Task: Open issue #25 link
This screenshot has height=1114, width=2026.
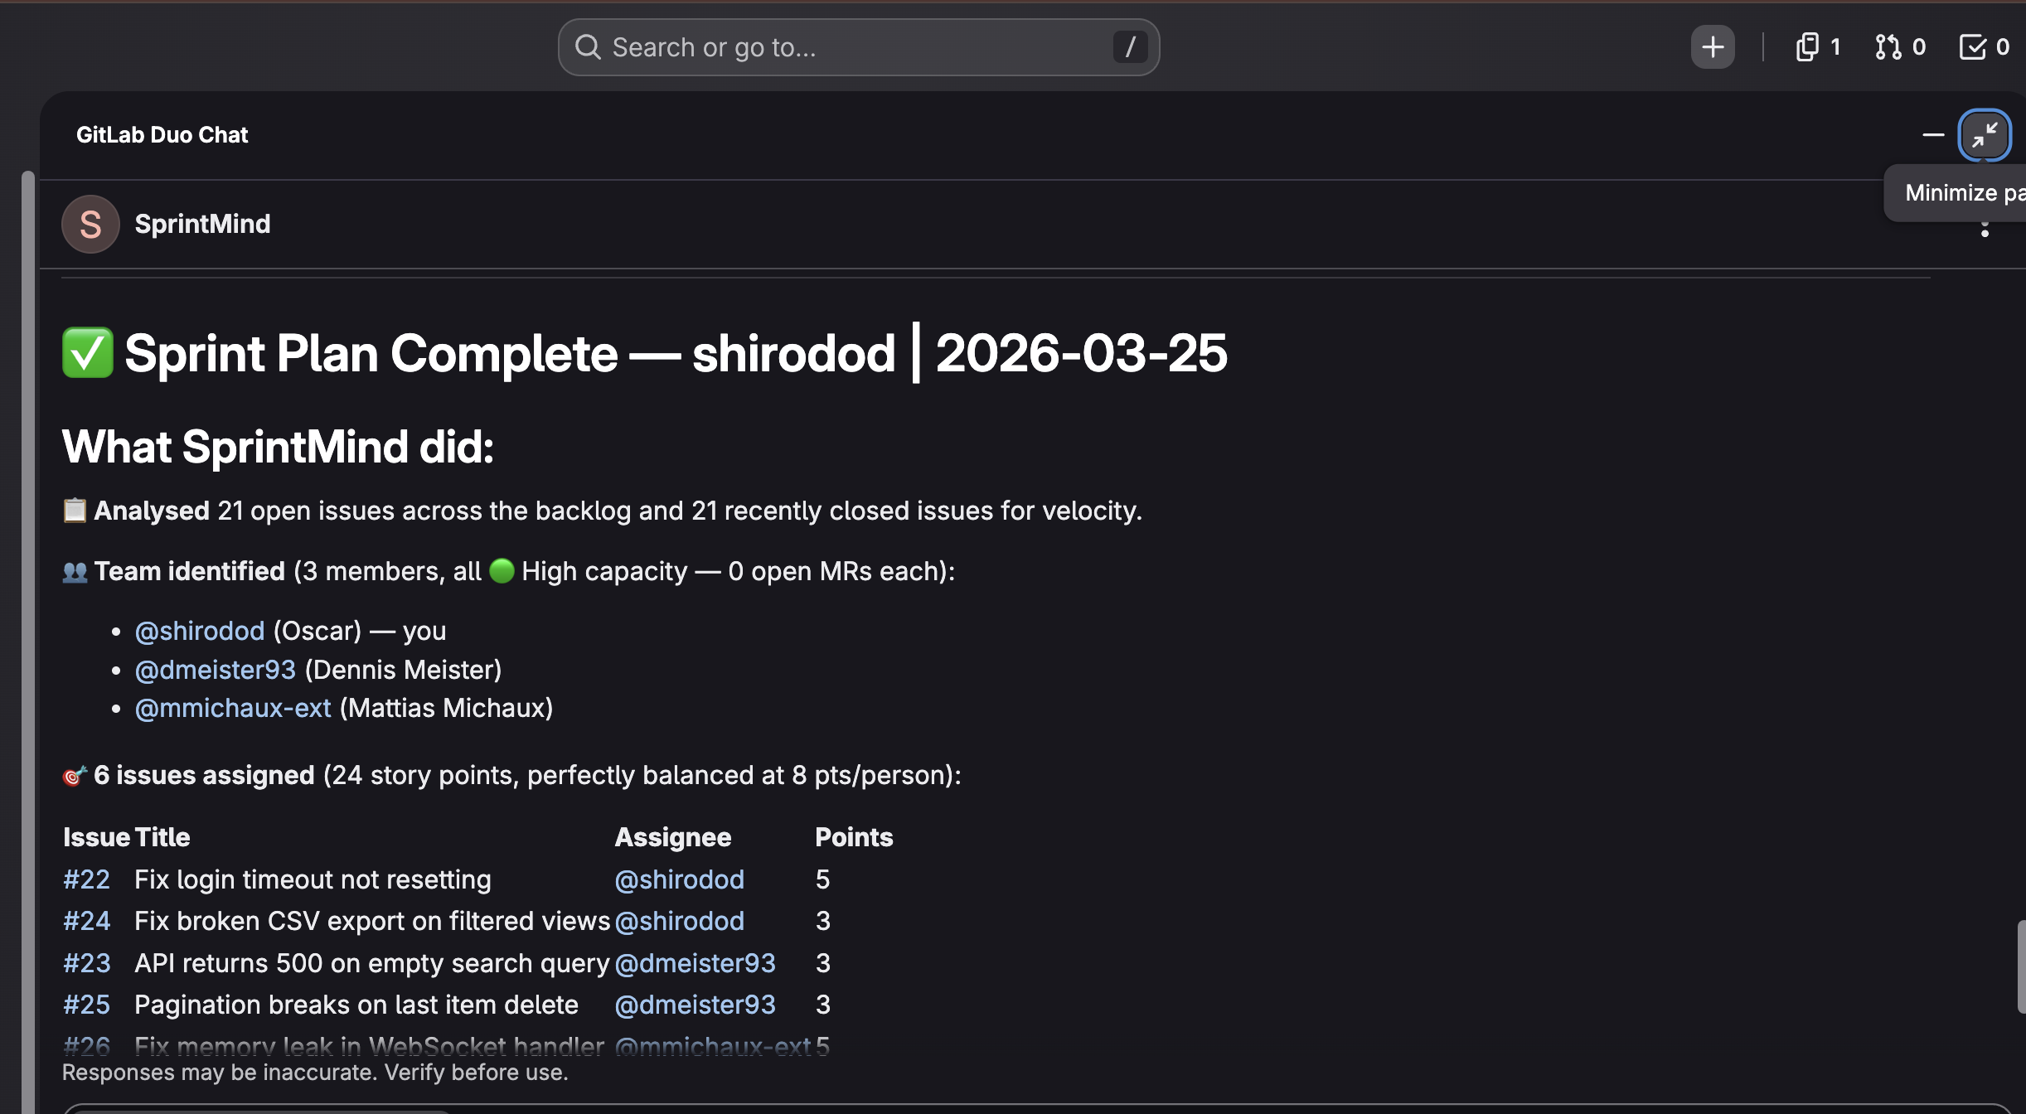Action: pos(87,1005)
